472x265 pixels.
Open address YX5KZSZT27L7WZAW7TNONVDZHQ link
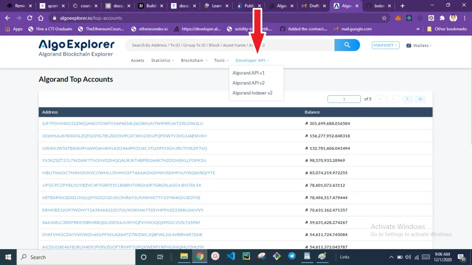coord(124,161)
